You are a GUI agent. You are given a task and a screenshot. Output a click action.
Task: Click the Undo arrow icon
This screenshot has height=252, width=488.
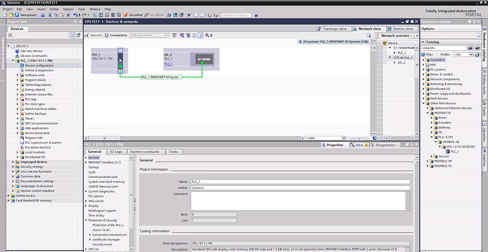pos(75,15)
